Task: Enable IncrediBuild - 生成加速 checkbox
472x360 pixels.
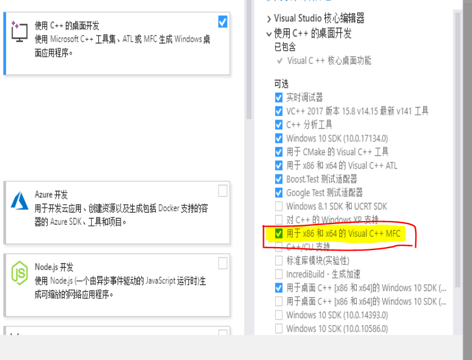Action: pyautogui.click(x=279, y=274)
